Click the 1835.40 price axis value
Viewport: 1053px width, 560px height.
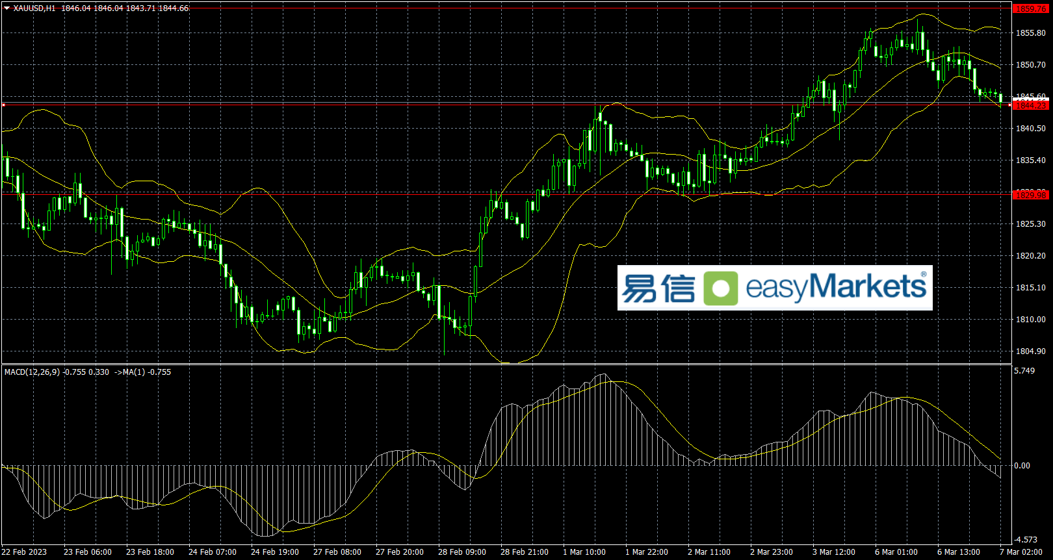point(1031,160)
